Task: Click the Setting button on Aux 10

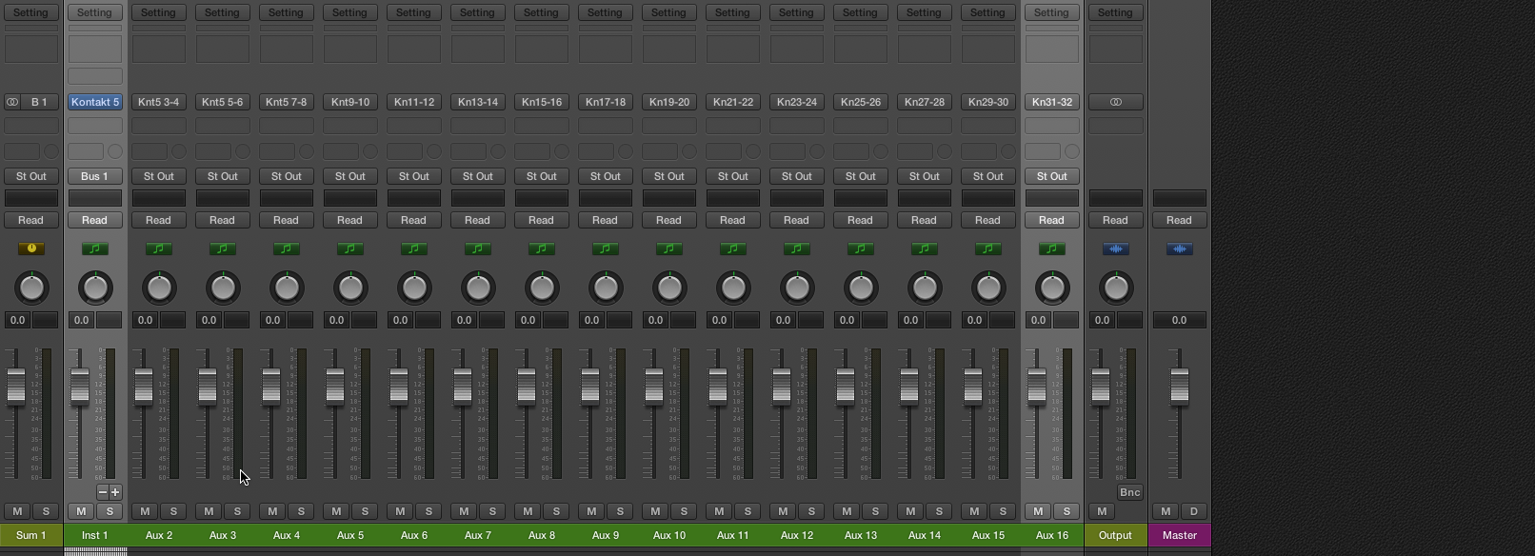Action: (x=669, y=12)
